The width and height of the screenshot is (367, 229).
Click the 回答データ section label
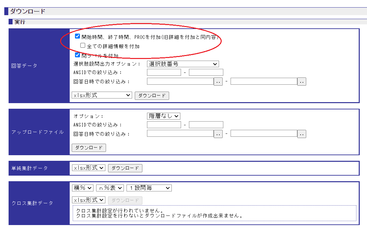point(24,66)
